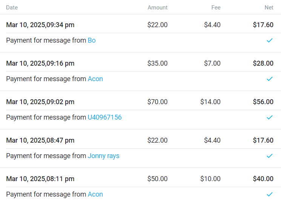This screenshot has height=203, width=281.
Task: Click the $14.00 fee value
Action: tap(210, 102)
